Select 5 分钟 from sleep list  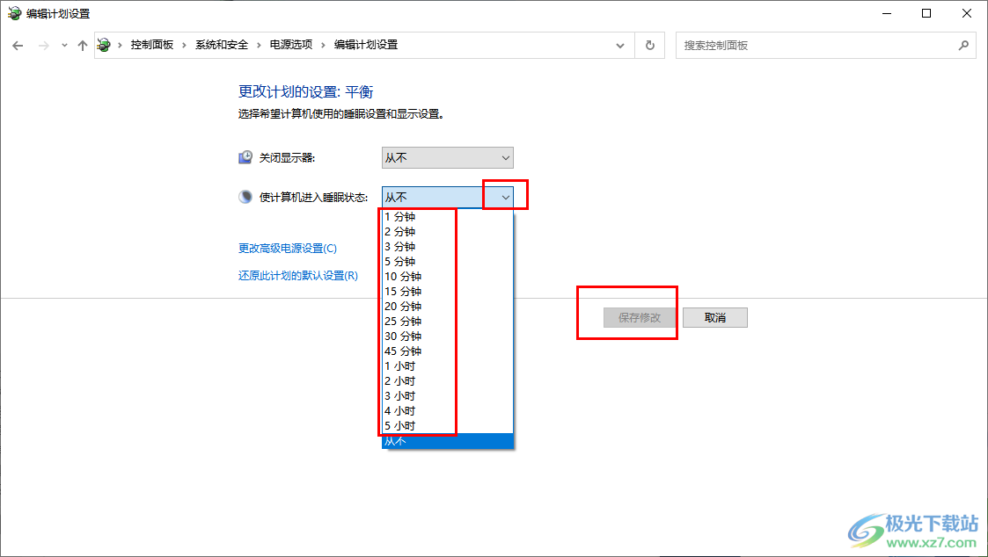[448, 262]
